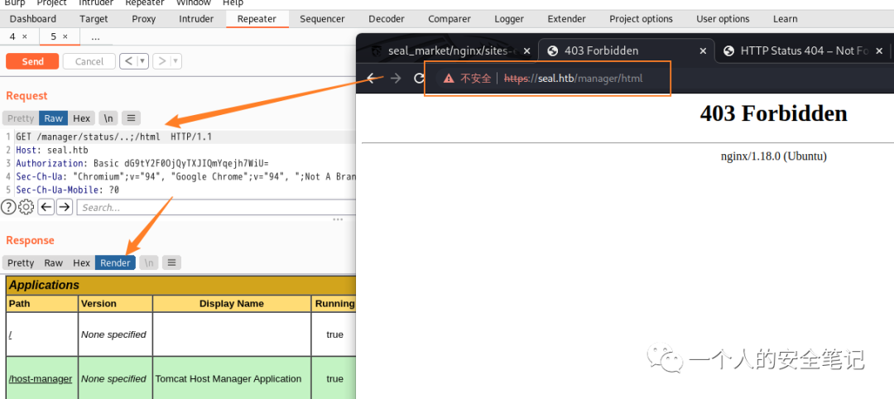Click the Sec-Ch-Ua header line

(x=186, y=176)
